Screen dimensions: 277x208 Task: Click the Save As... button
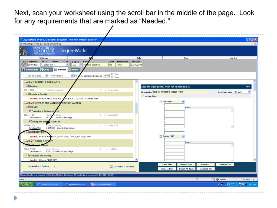tap(206, 164)
